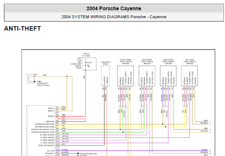Click the "2004 SYSTEM WIRING DIAGRAMS Porsche - Cayenne" subtitle
Image resolution: width=225 pixels, height=156 pixels.
click(x=114, y=17)
